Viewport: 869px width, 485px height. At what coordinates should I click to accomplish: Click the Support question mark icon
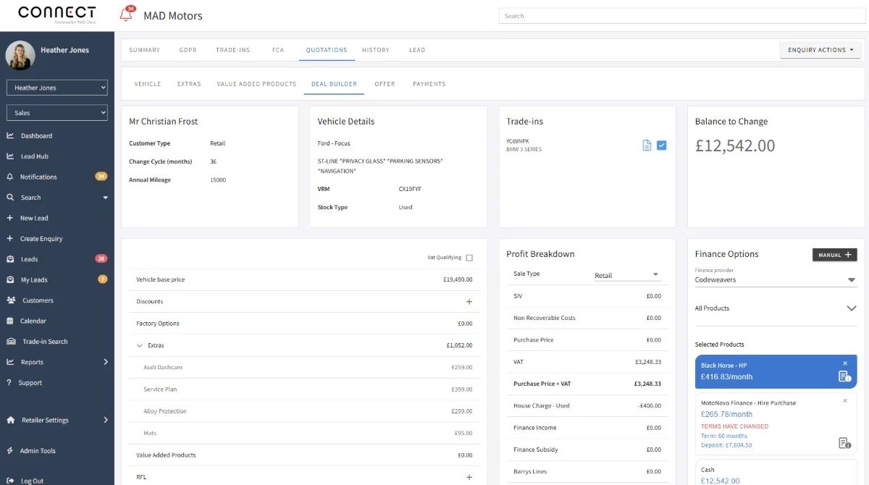click(x=9, y=383)
